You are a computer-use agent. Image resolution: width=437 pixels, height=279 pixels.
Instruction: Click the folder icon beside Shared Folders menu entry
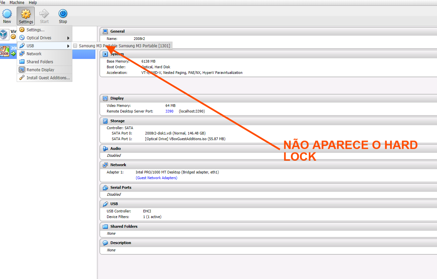pos(22,62)
